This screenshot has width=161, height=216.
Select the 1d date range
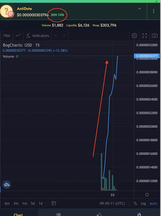pos(40,203)
